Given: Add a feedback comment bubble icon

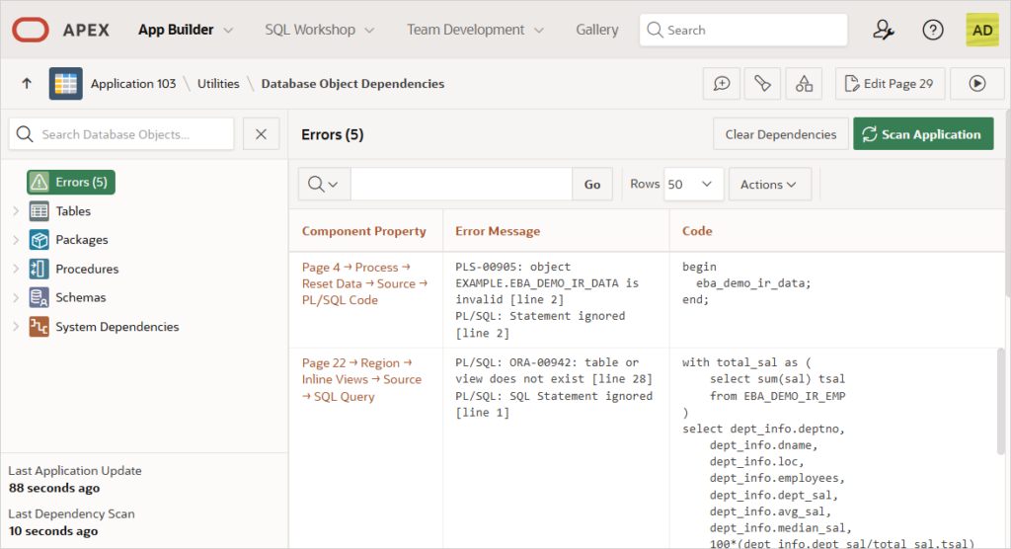Looking at the screenshot, I should point(722,83).
